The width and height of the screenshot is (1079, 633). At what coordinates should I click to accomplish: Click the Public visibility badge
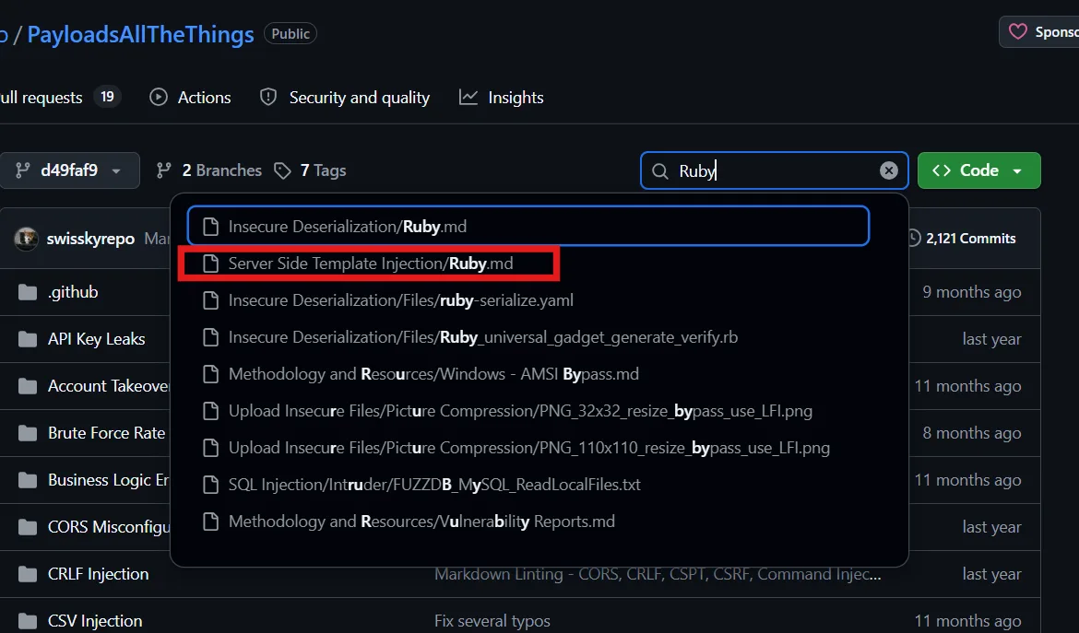coord(290,34)
